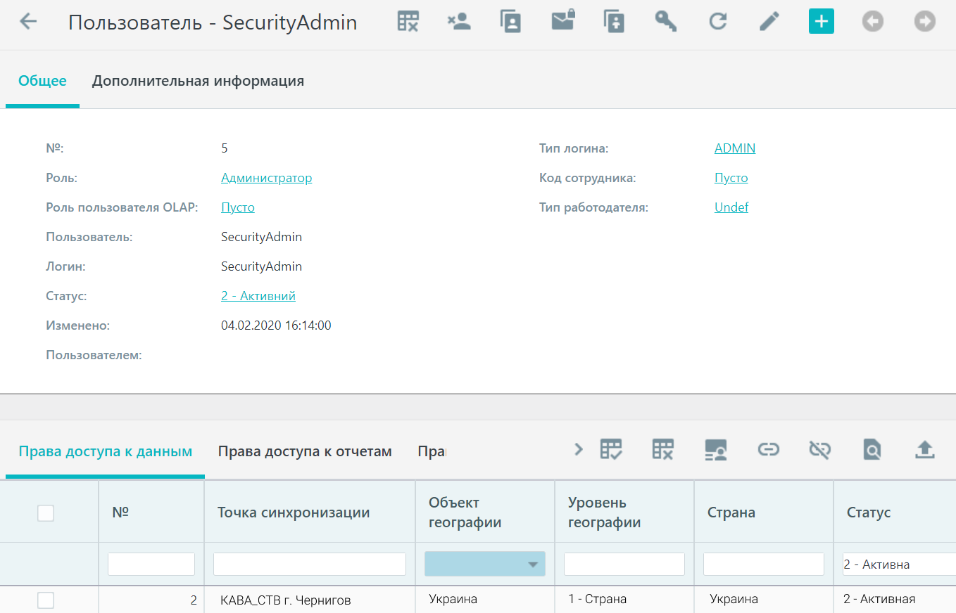Click the upload export icon
The image size is (956, 613).
(924, 449)
